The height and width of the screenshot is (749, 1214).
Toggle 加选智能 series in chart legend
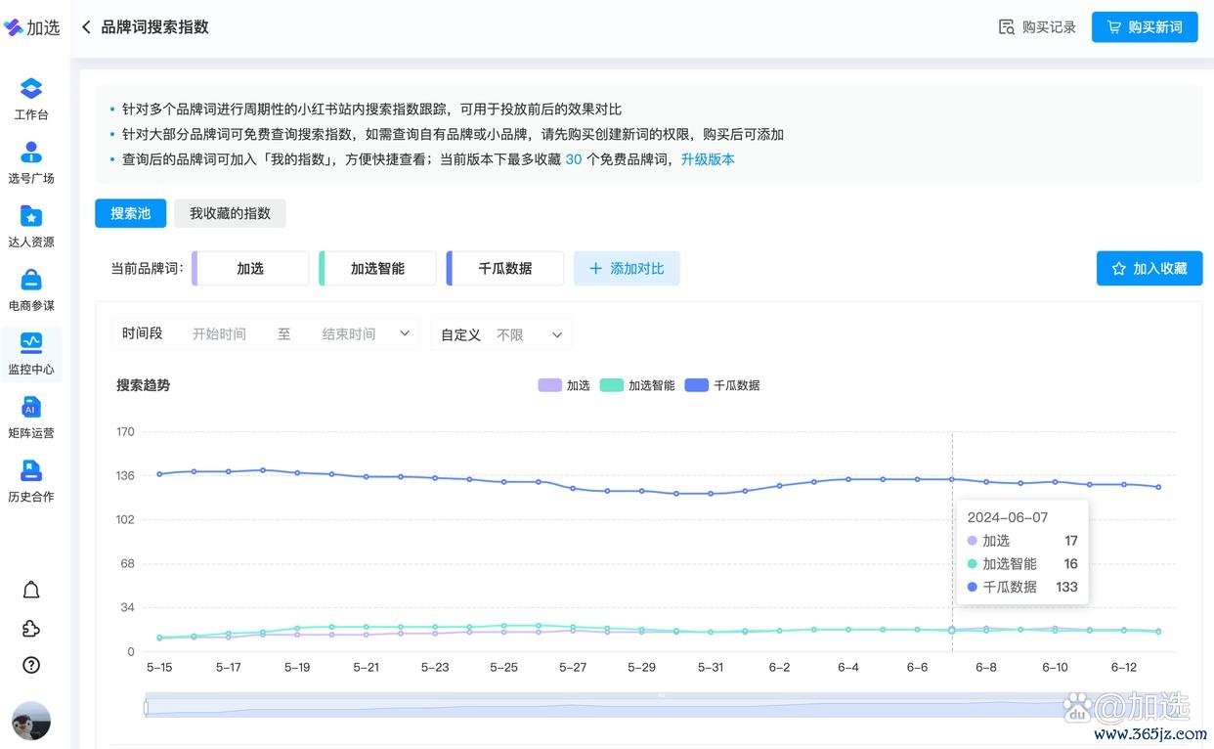637,385
